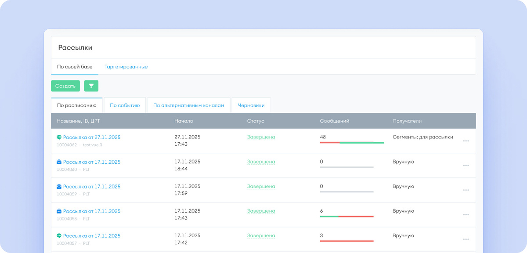This screenshot has height=253, width=527.
Task: Switch to the 'Таргетированные' tab
Action: coord(126,67)
